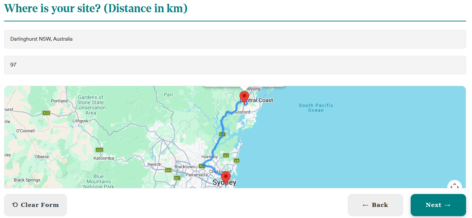Focus the Darlinghurst NSW address field
472x218 pixels.
pyautogui.click(x=235, y=39)
